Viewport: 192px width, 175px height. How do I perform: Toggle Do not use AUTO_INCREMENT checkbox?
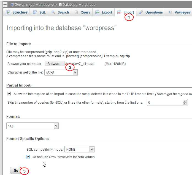pyautogui.click(x=28, y=157)
